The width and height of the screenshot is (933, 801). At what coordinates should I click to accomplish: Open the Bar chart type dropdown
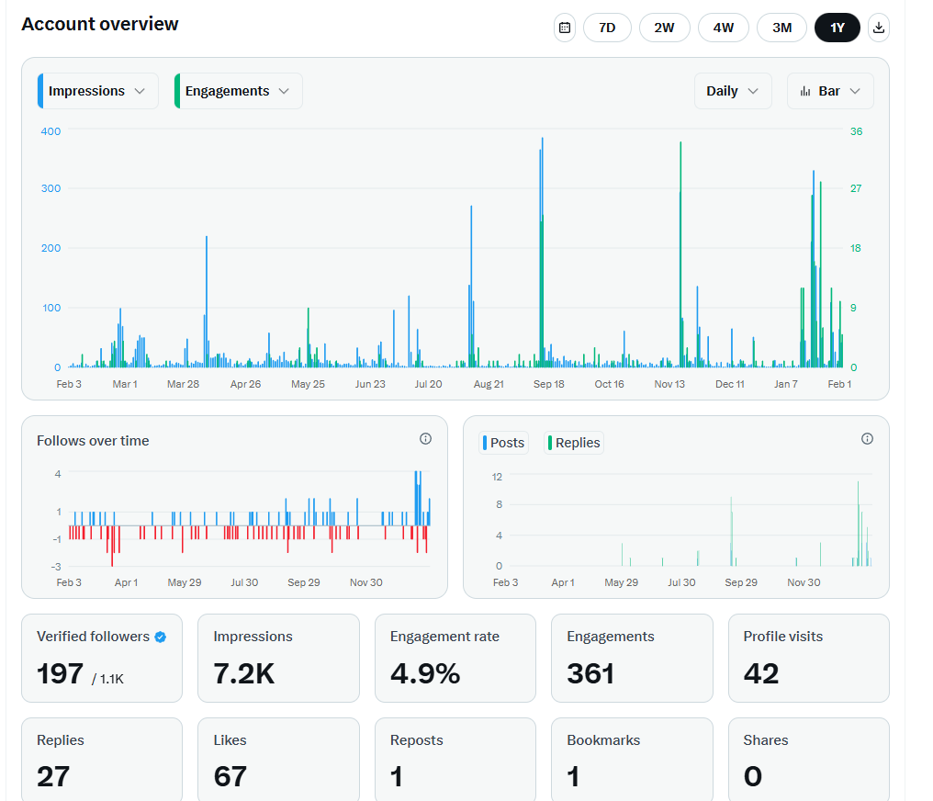click(x=830, y=91)
